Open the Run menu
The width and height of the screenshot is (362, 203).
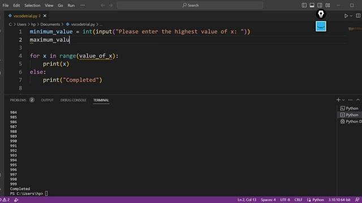tap(71, 5)
